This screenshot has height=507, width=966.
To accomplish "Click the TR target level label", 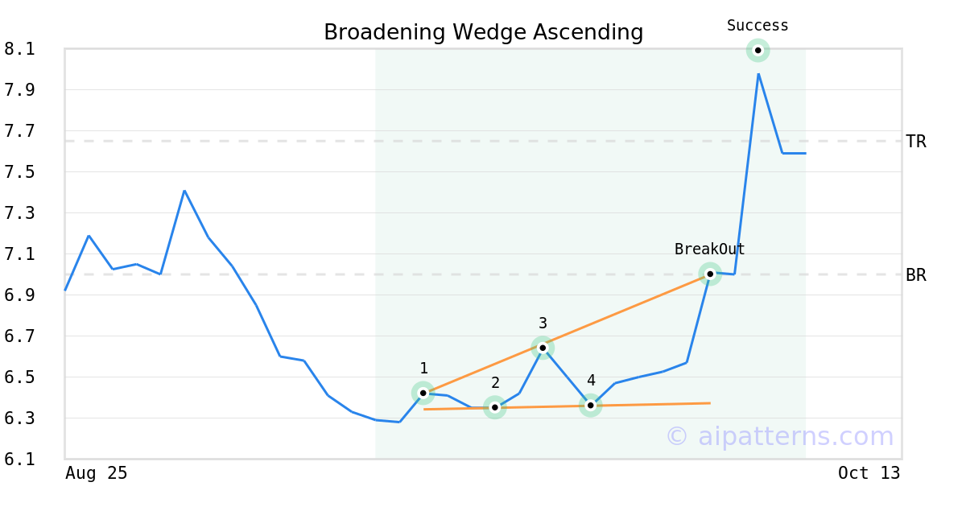I will [x=916, y=142].
